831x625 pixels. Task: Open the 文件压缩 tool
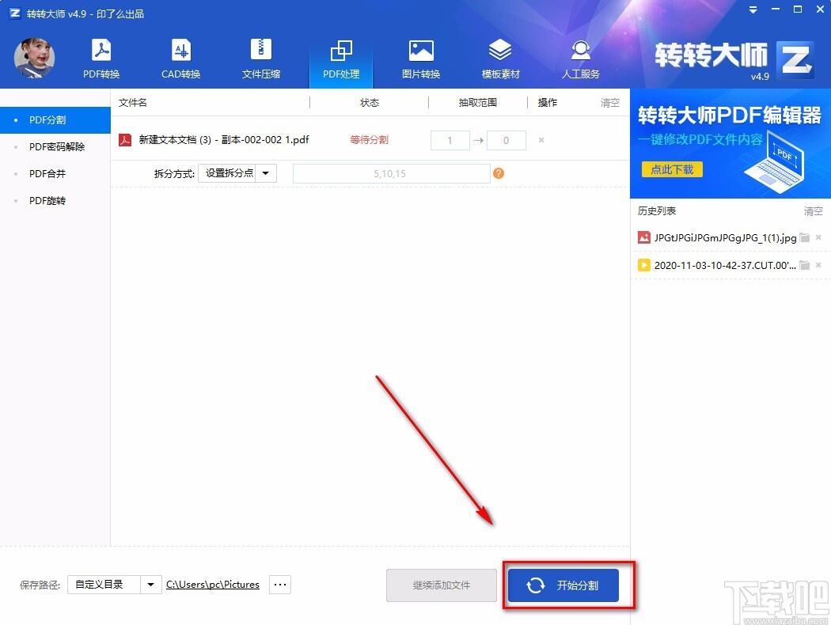coord(260,59)
